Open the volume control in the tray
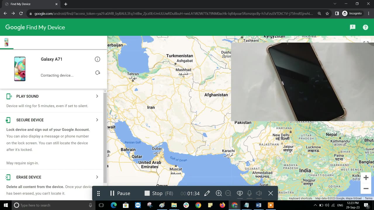Viewport: 374px width, 210px height. click(327, 205)
